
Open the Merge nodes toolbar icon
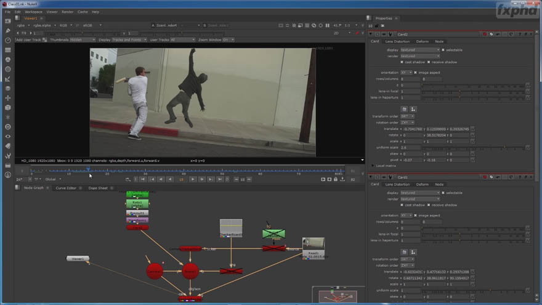coord(7,89)
